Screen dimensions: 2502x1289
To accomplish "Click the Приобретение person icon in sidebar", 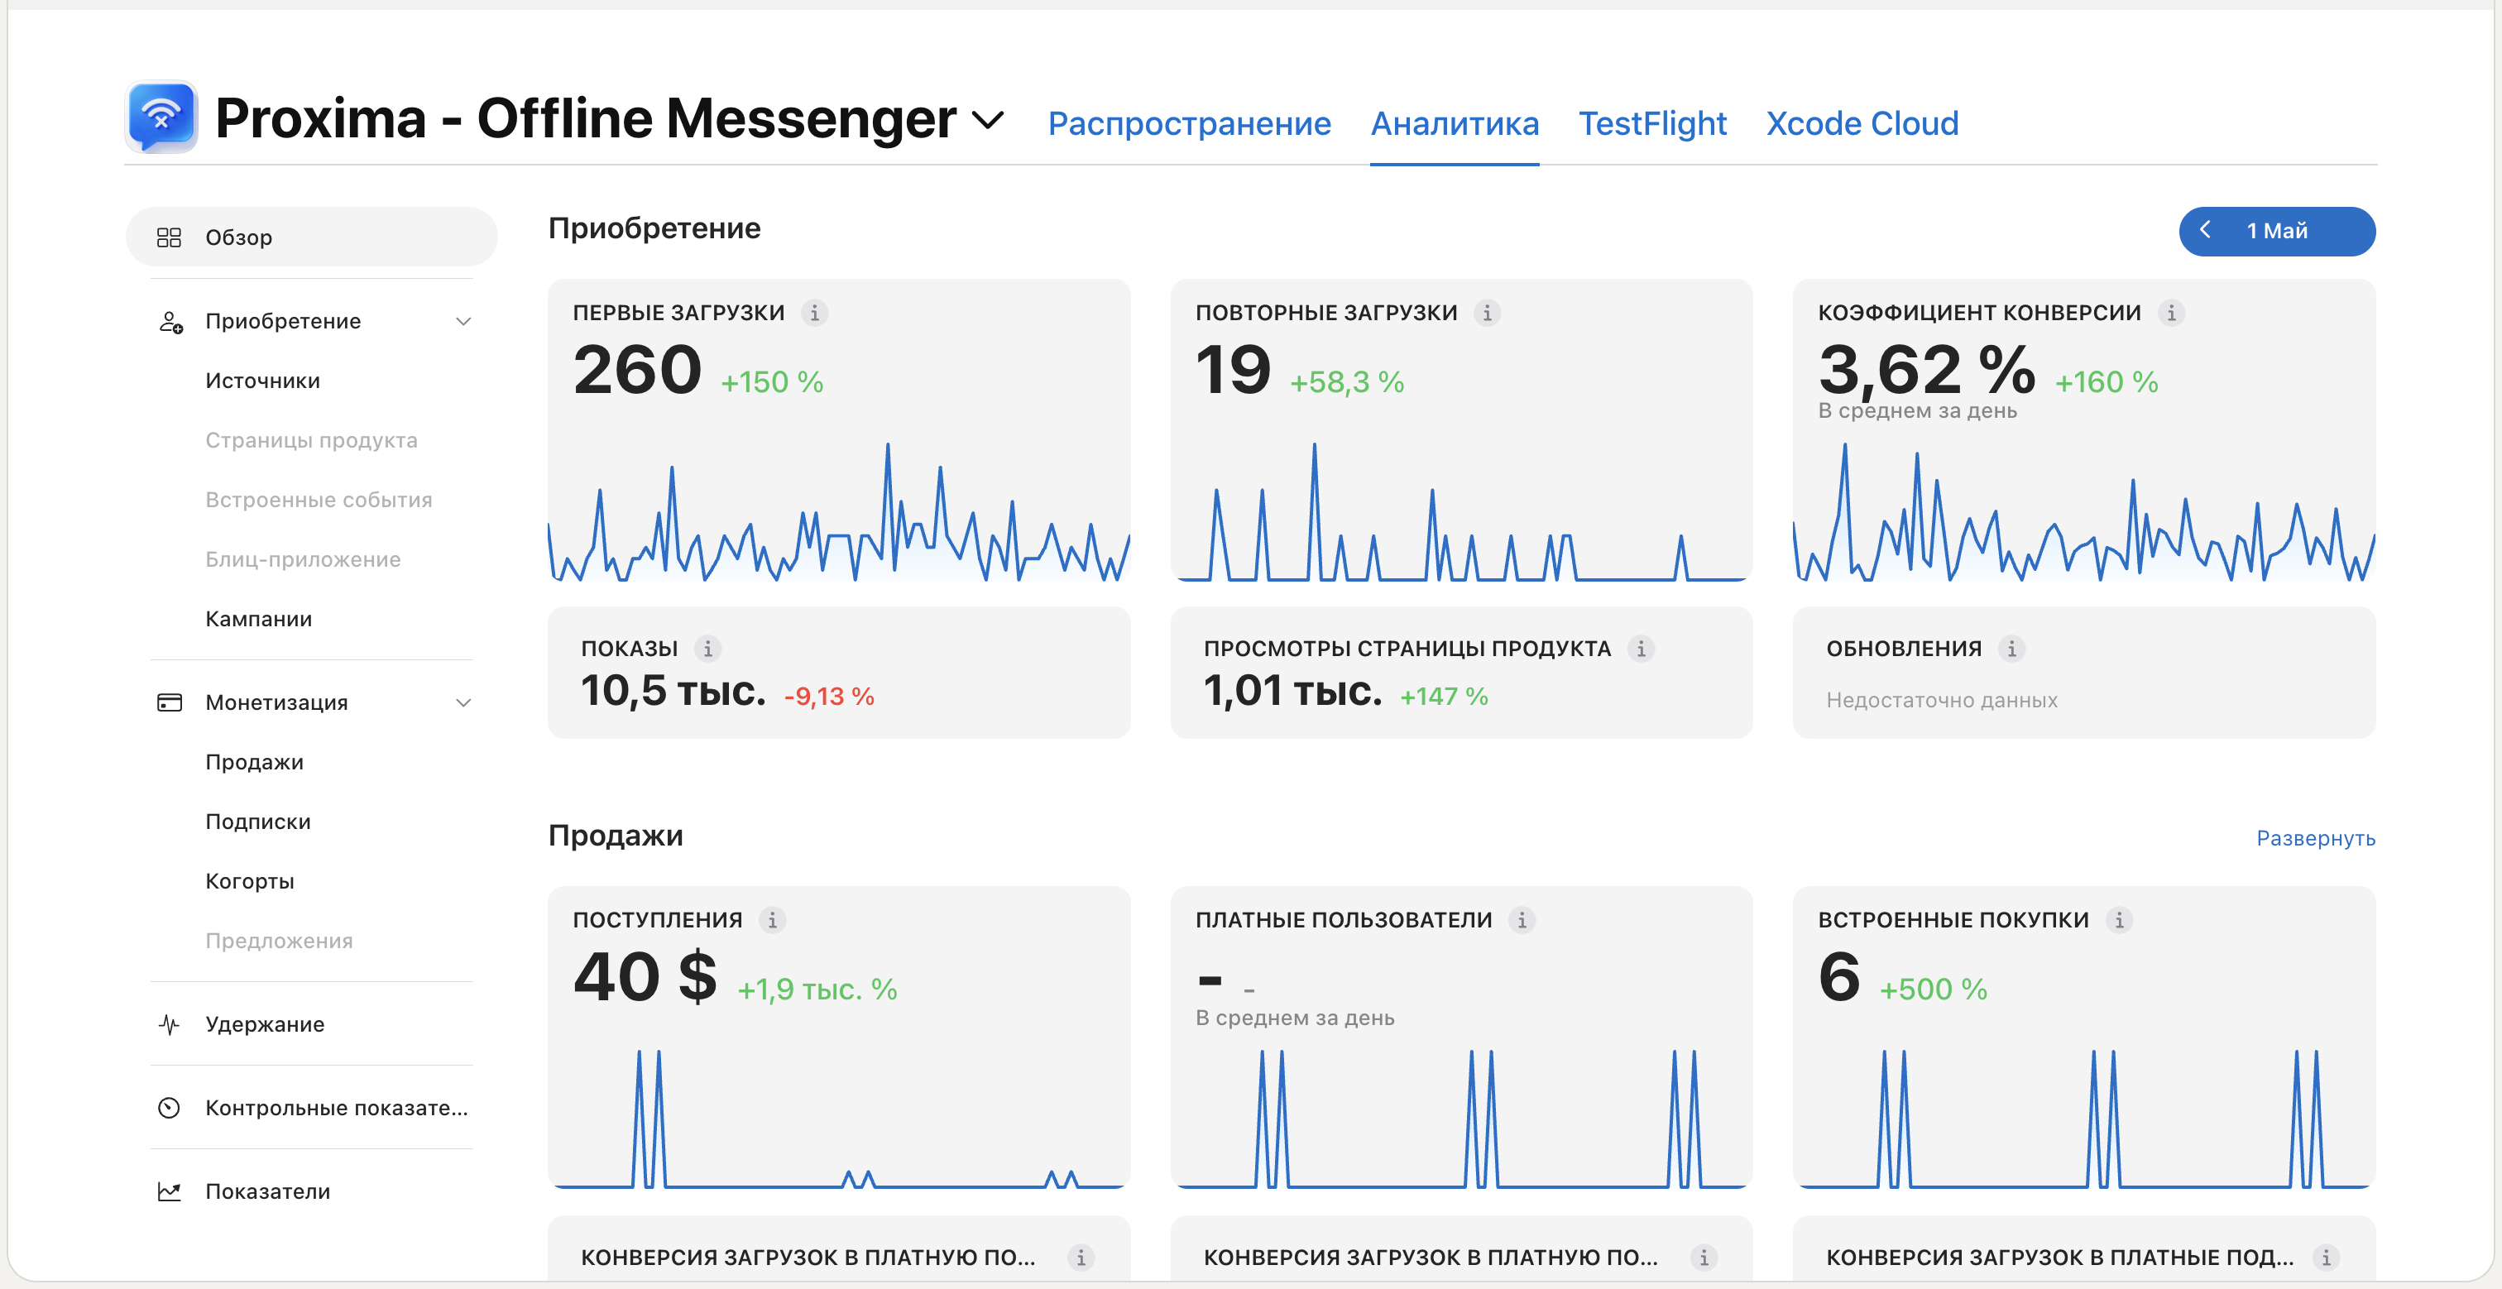I will tap(170, 322).
